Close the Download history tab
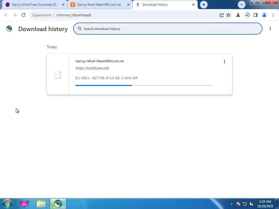 pos(193,5)
